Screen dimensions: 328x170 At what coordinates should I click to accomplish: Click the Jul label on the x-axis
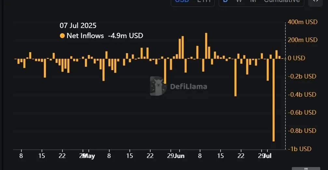[x=267, y=156]
